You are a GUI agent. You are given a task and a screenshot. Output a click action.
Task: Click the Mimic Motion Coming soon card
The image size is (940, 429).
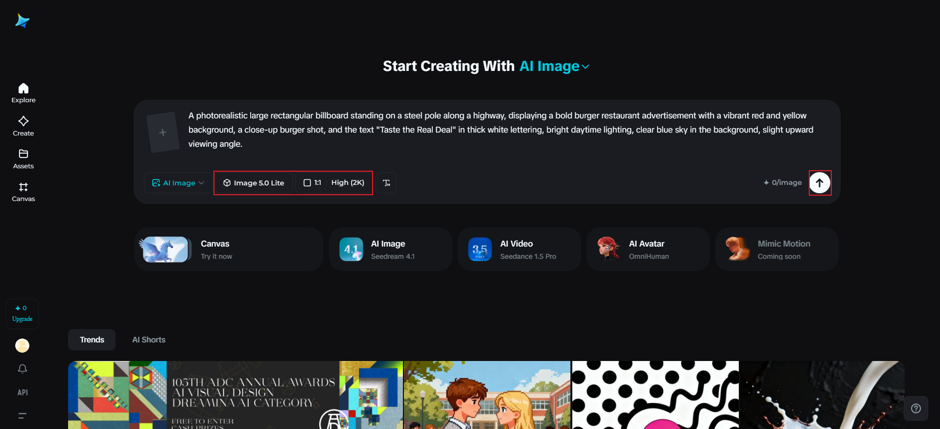[x=777, y=249]
